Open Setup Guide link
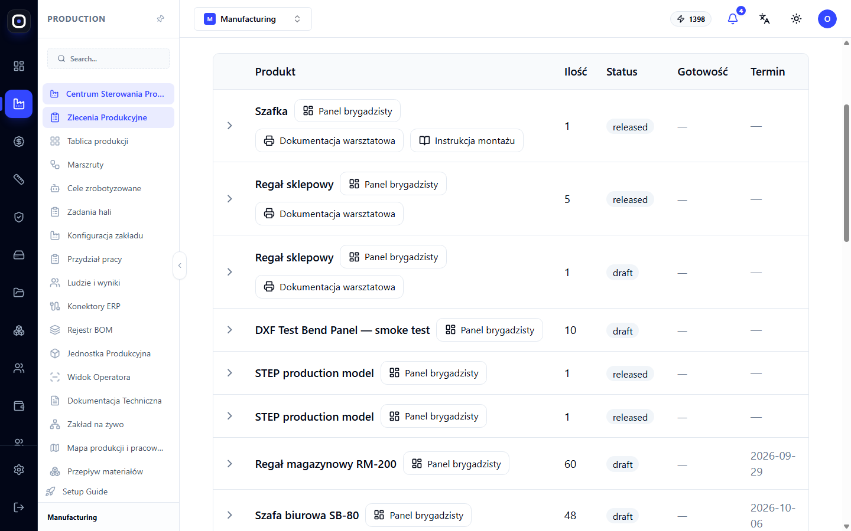Image resolution: width=851 pixels, height=531 pixels. point(85,491)
